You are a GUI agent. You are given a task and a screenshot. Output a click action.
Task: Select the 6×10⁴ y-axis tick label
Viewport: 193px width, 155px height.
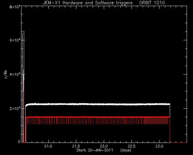15,40
